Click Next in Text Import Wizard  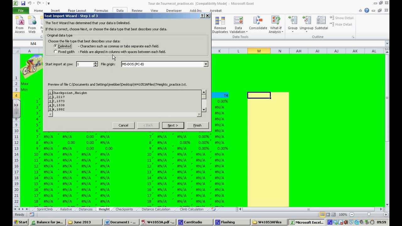coord(173,125)
